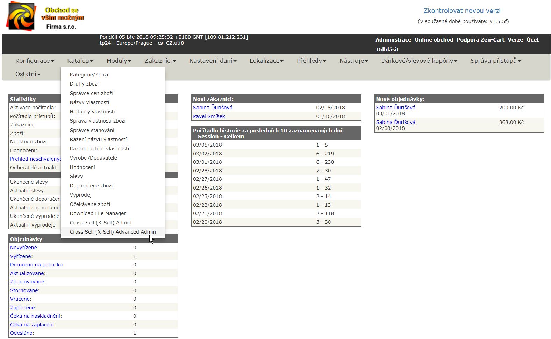The image size is (551, 339).
Task: Open Doručeno na pobočku orders link
Action: pos(37,265)
